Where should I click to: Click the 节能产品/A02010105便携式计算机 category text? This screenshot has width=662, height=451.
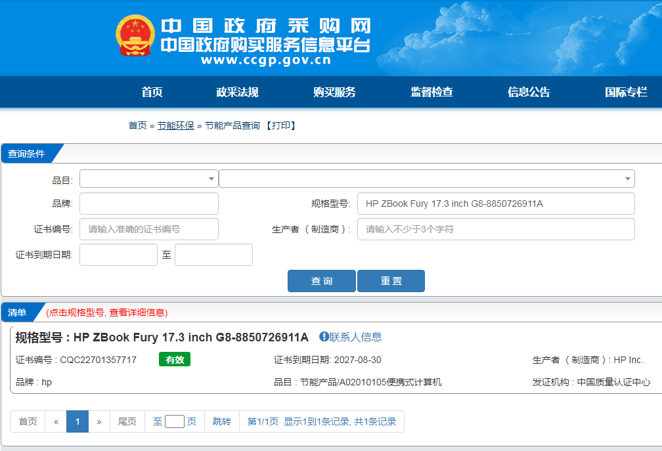[370, 382]
